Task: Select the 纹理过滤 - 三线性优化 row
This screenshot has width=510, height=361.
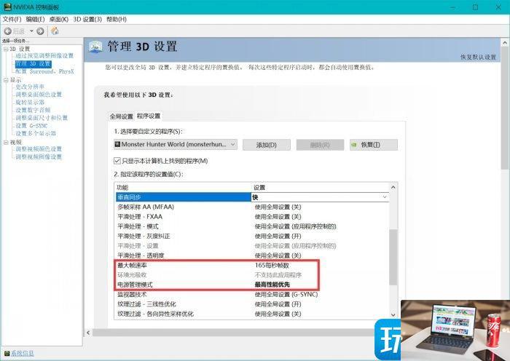Action: click(x=252, y=304)
